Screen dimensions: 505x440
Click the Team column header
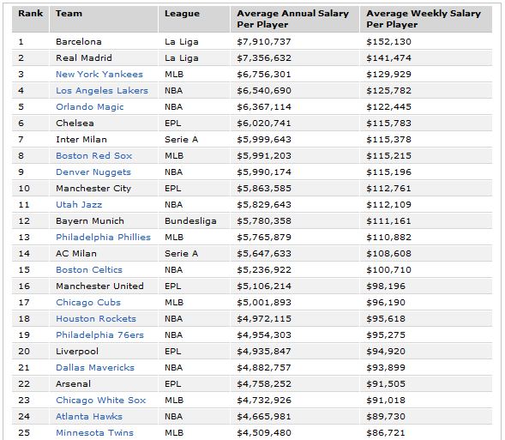click(x=69, y=14)
